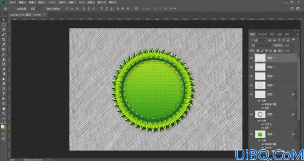Close the open document tab
304x161 pixels.
(x=45, y=15)
